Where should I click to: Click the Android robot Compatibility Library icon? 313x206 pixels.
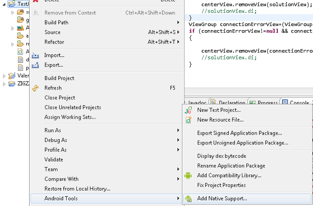188,175
